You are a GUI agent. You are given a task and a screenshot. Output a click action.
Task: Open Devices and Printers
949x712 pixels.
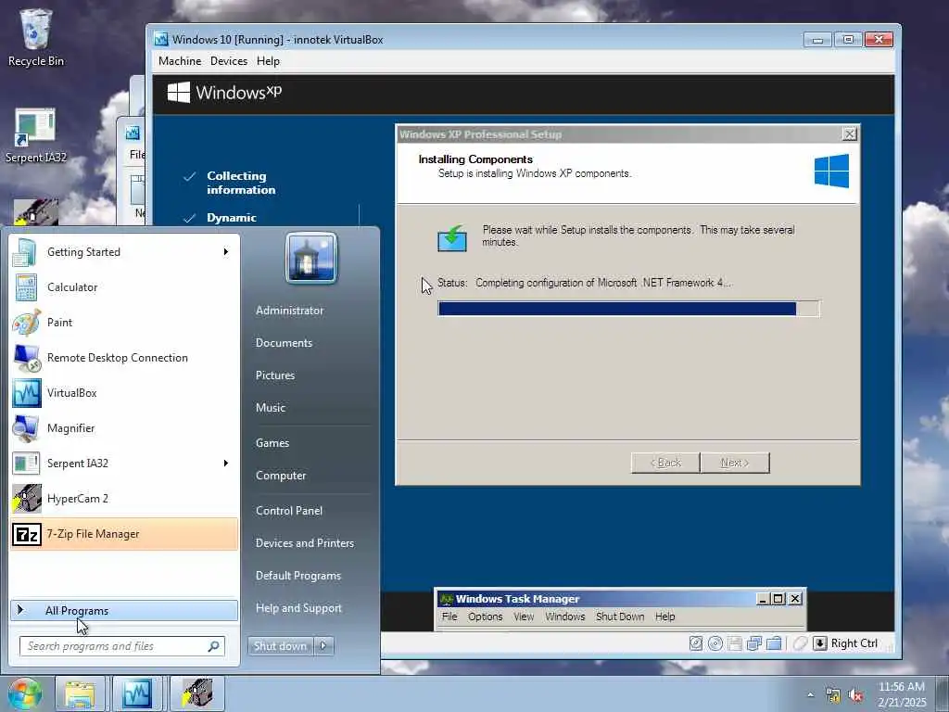304,543
